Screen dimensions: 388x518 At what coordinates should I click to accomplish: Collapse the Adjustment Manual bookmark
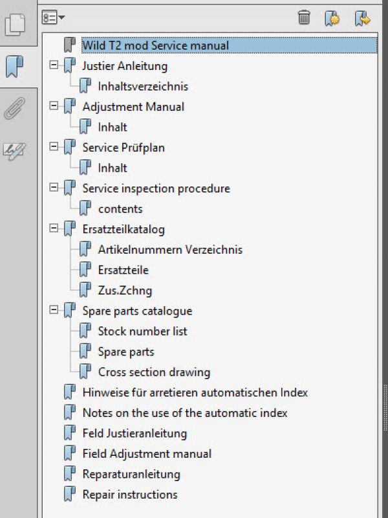coord(54,106)
